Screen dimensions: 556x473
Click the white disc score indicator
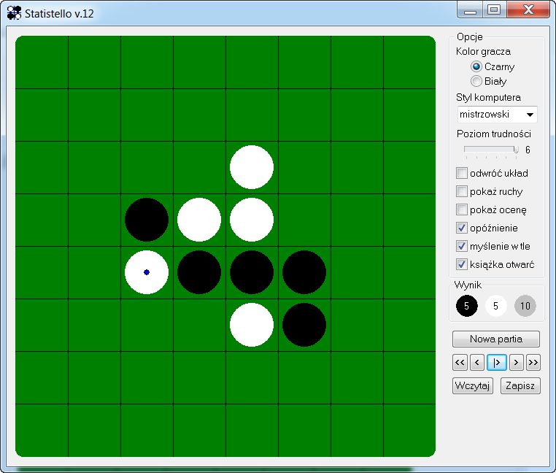(x=496, y=306)
